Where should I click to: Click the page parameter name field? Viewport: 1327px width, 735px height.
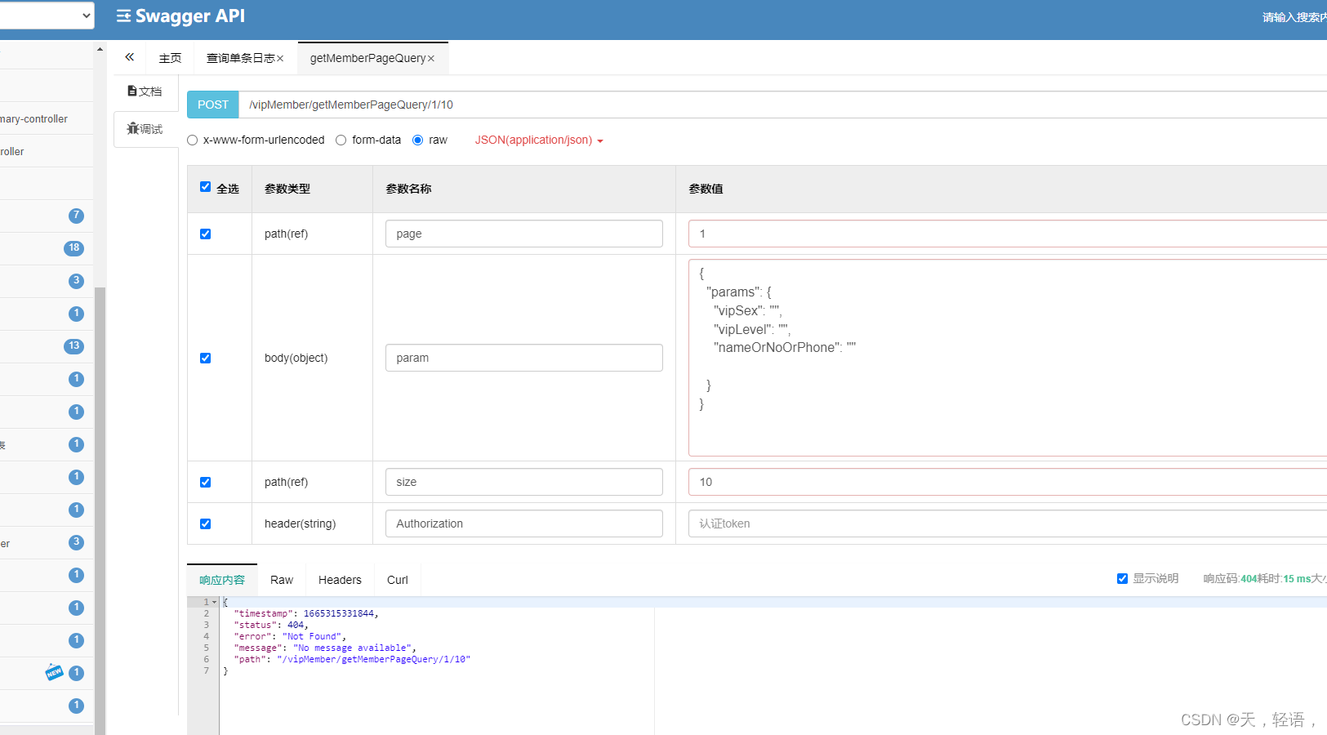[524, 234]
